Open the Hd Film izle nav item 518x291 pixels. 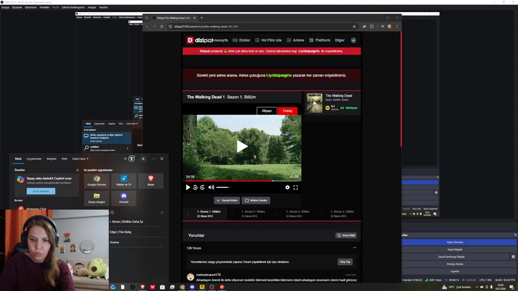[x=268, y=40]
